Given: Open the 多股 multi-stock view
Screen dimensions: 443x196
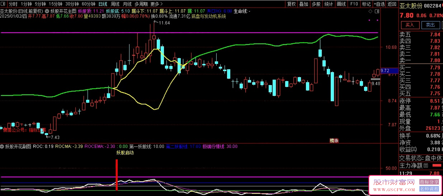Looking at the screenshot, I should (316, 4).
